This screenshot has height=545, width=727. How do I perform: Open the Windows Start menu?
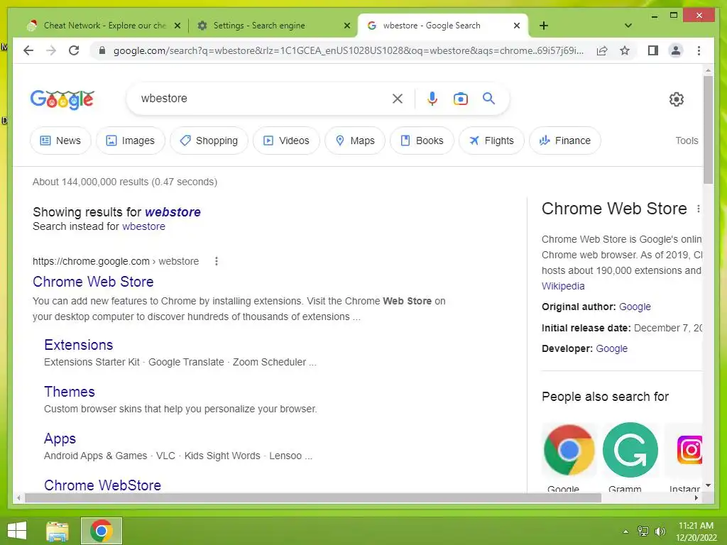coord(17,531)
